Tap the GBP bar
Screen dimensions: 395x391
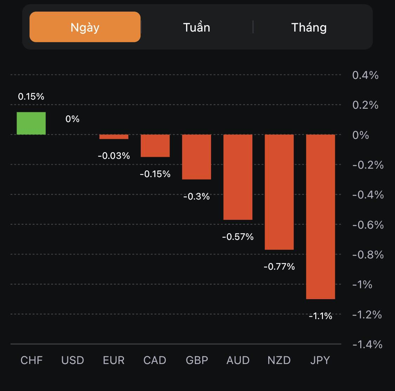click(x=197, y=157)
